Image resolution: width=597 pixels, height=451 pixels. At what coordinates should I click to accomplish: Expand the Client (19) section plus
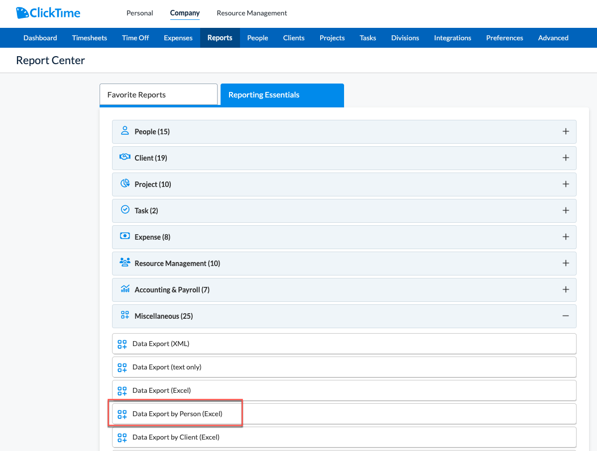(566, 158)
